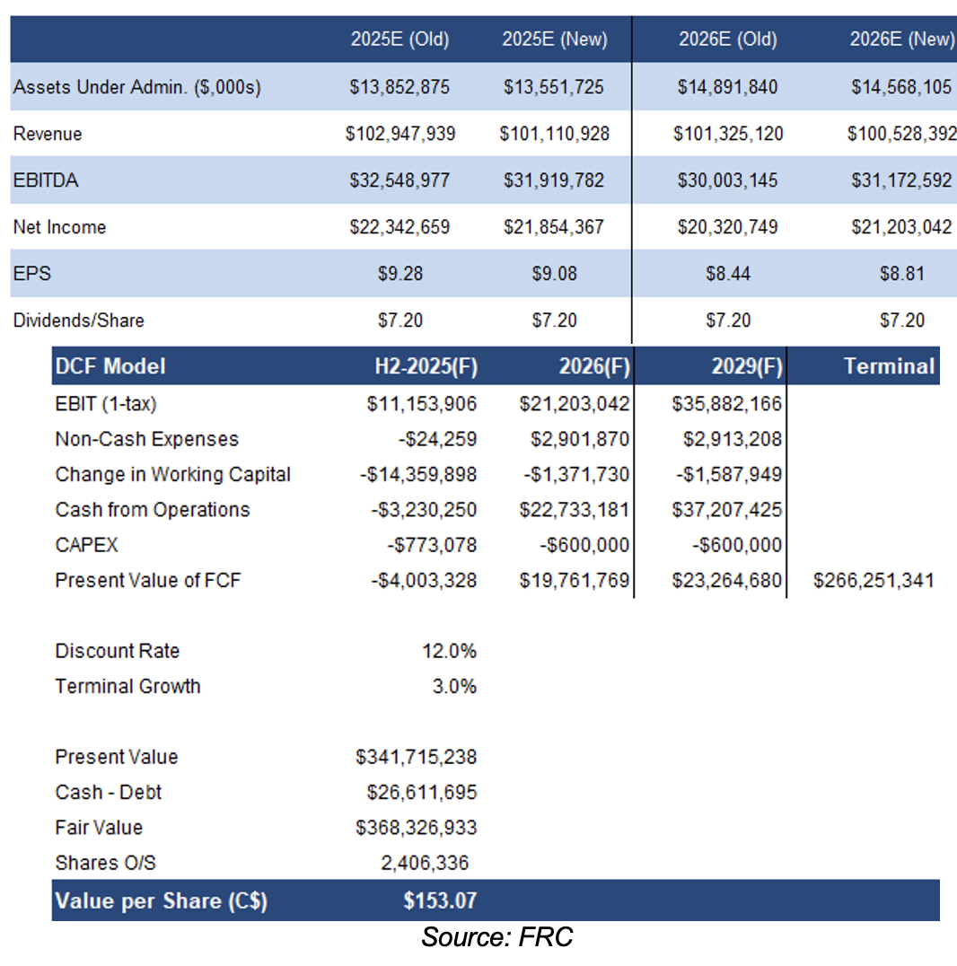Screen dimensions: 957x966
Task: Click the Discount Rate value 12.0%
Action: click(x=449, y=651)
